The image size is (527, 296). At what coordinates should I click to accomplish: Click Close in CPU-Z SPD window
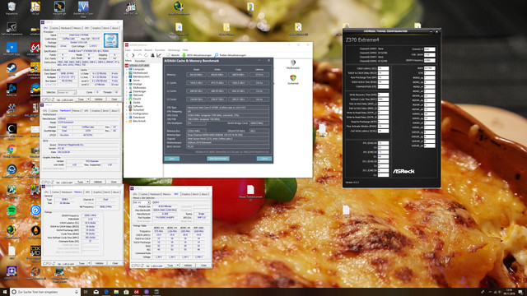click(203, 265)
